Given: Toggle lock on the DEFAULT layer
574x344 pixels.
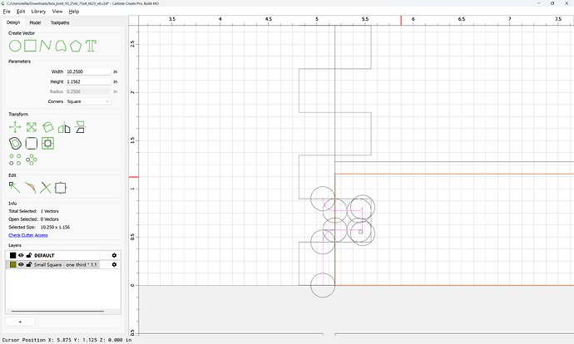Looking at the screenshot, I should point(29,255).
